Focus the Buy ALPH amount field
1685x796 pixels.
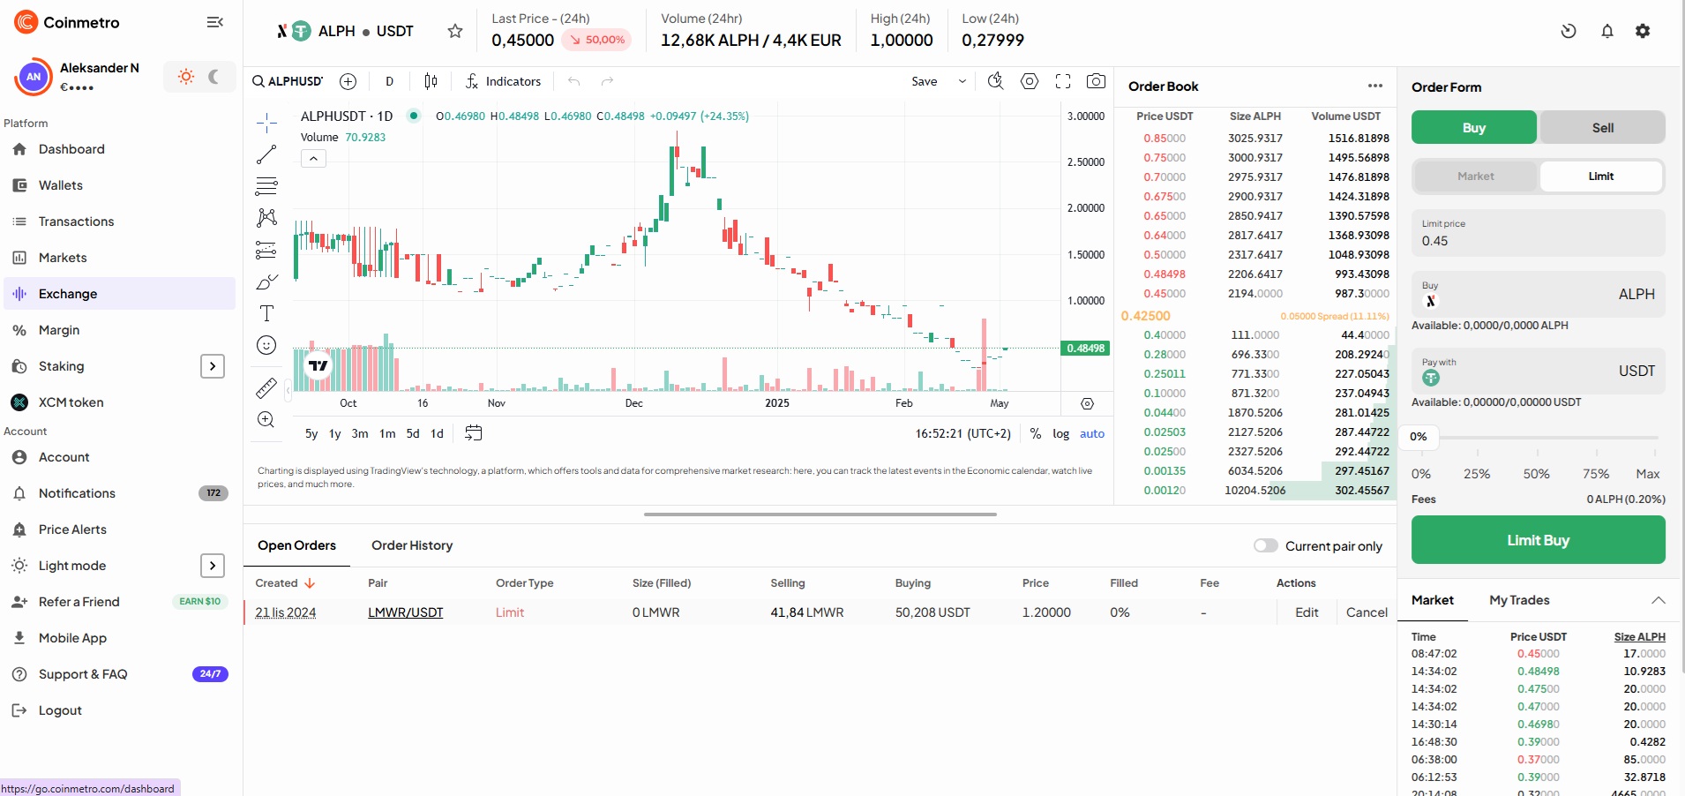(x=1539, y=294)
